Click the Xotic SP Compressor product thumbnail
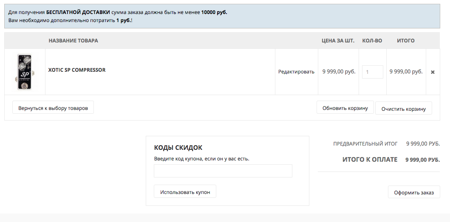The width and height of the screenshot is (450, 222). (25, 72)
